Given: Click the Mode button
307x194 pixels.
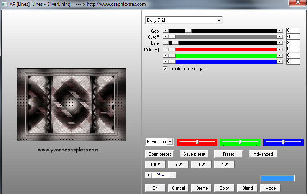Looking at the screenshot, I should point(270,188).
